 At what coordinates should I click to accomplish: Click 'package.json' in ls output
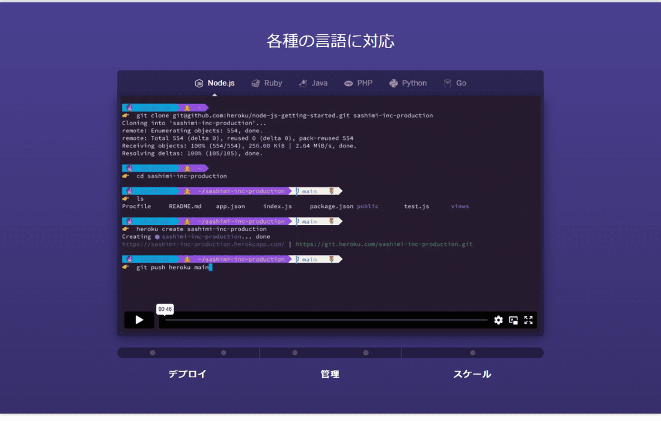[331, 206]
